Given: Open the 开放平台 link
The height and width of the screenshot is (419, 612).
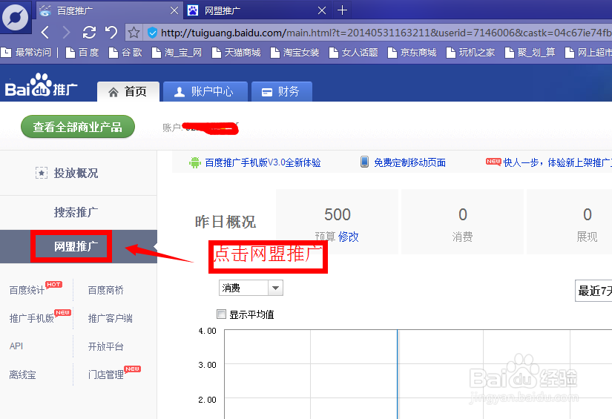Looking at the screenshot, I should (x=106, y=346).
